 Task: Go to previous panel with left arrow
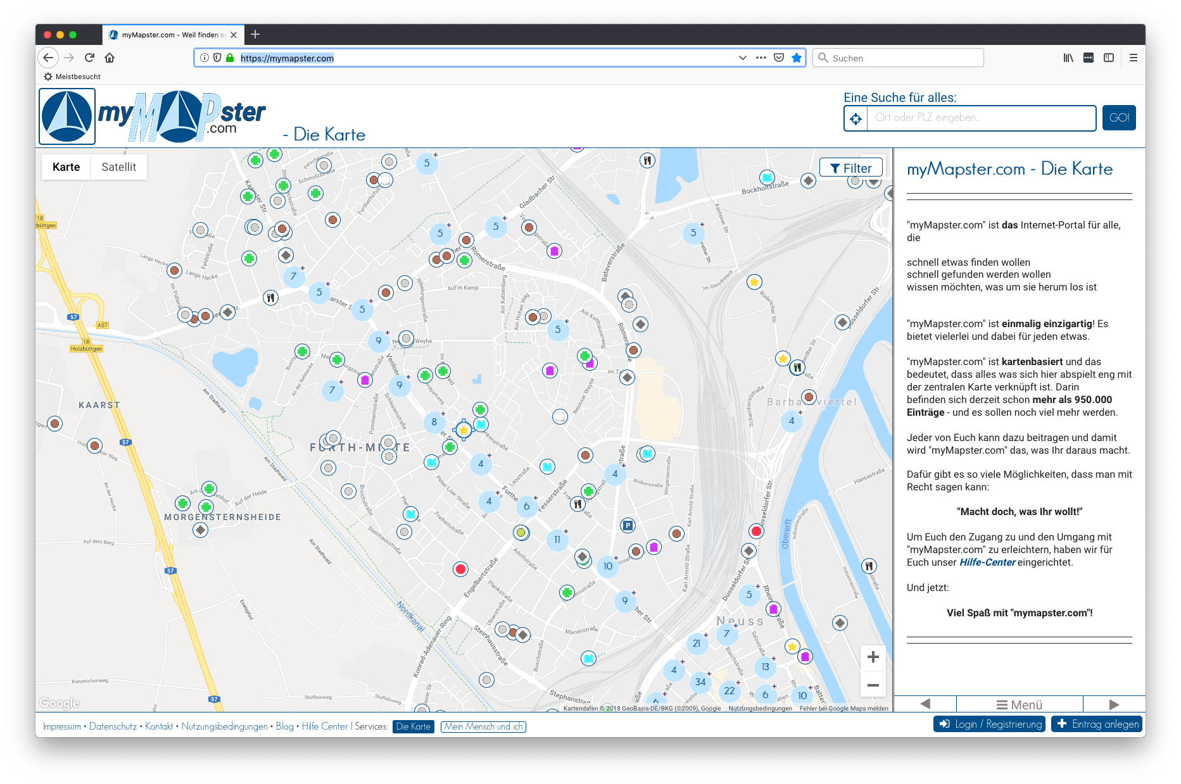[x=925, y=704]
